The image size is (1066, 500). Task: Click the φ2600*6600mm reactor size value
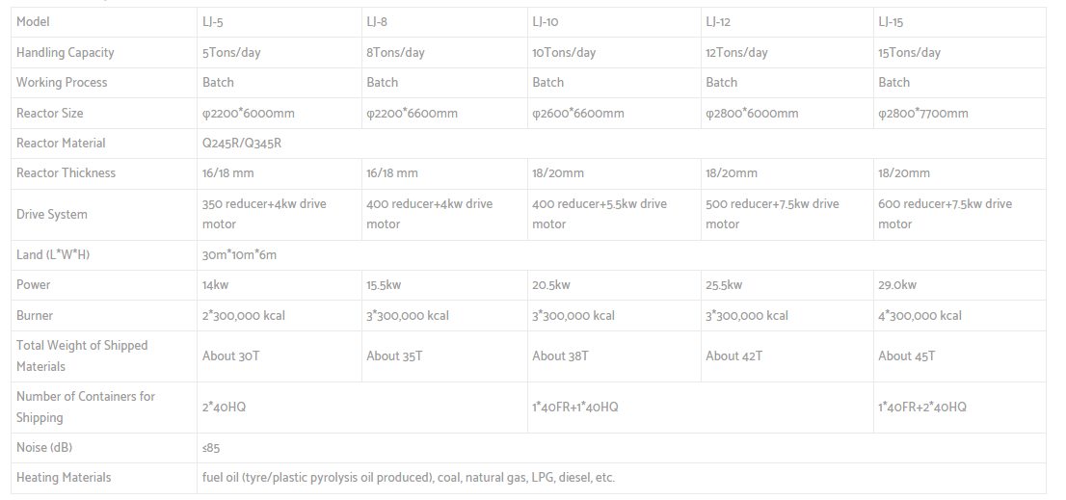pyautogui.click(x=577, y=113)
